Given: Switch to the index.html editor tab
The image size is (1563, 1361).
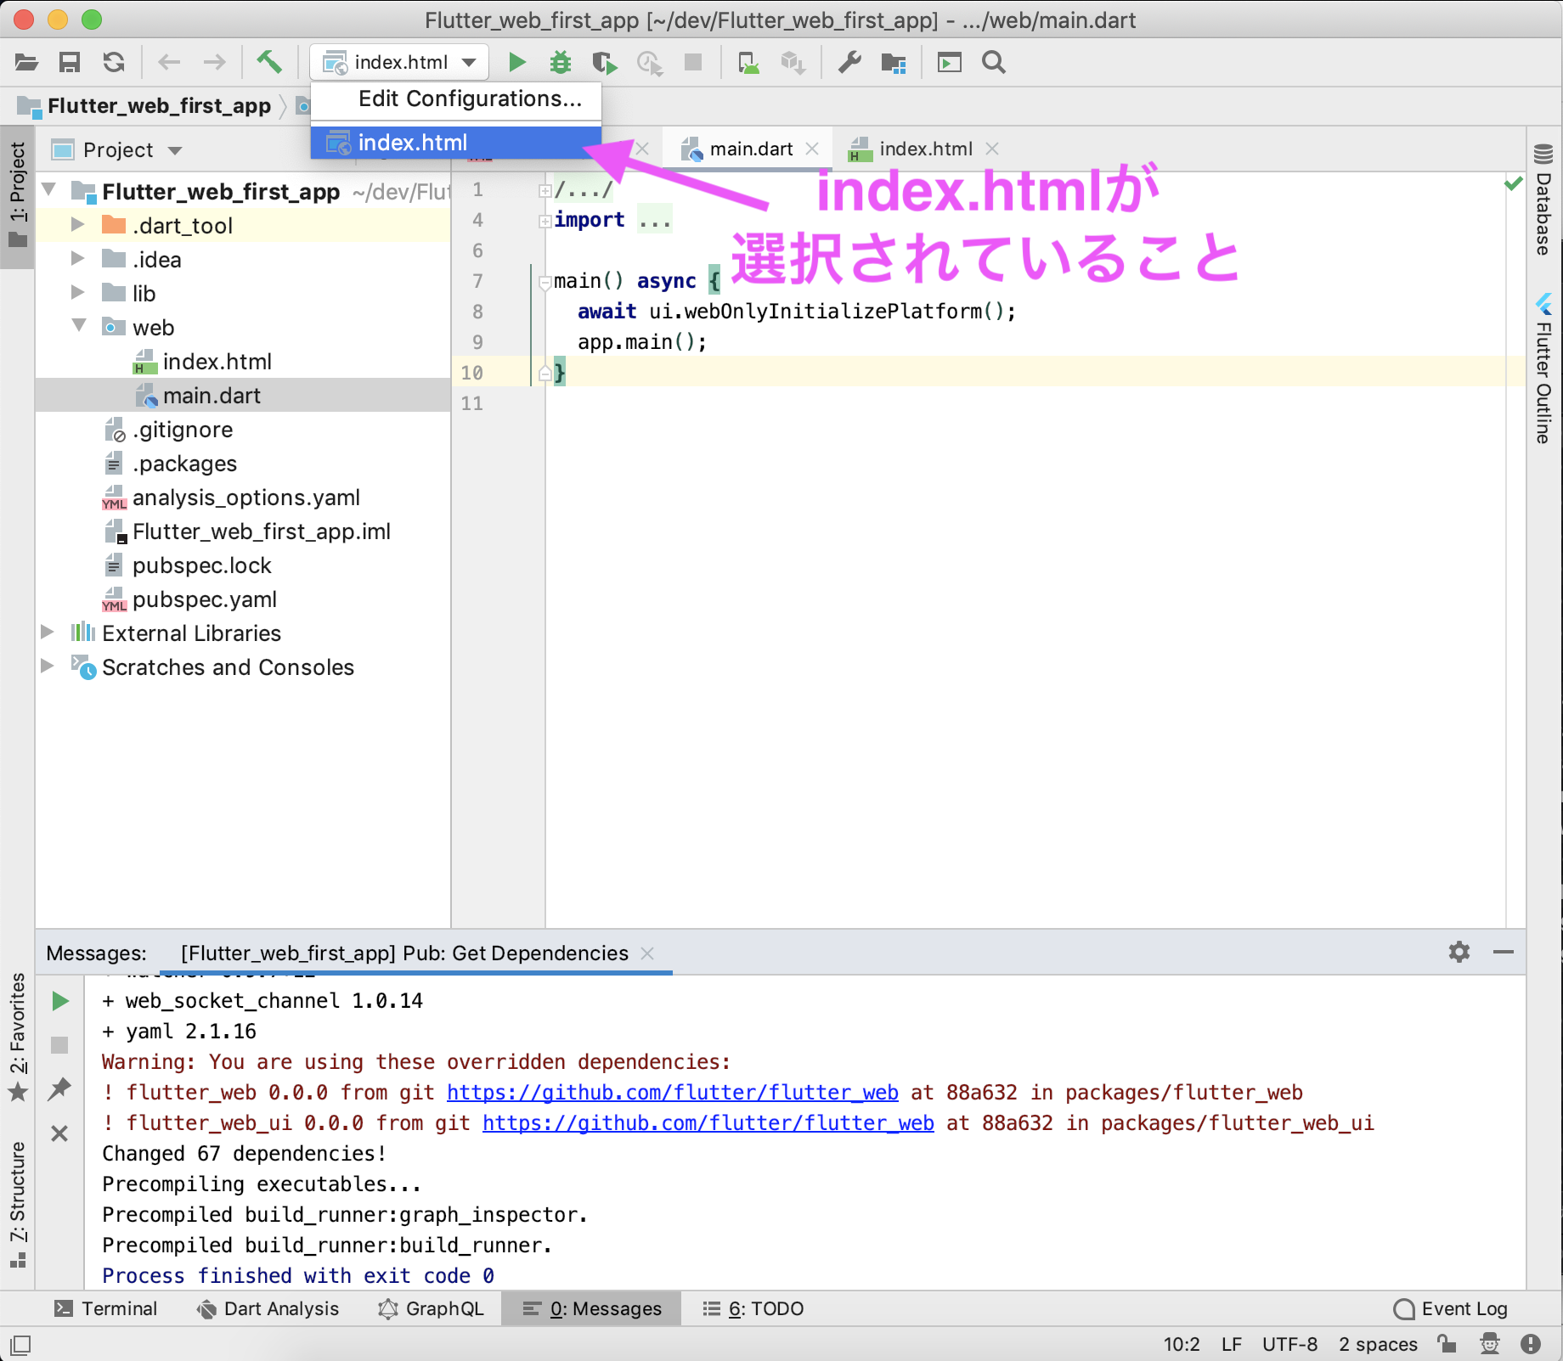Looking at the screenshot, I should pos(925,149).
